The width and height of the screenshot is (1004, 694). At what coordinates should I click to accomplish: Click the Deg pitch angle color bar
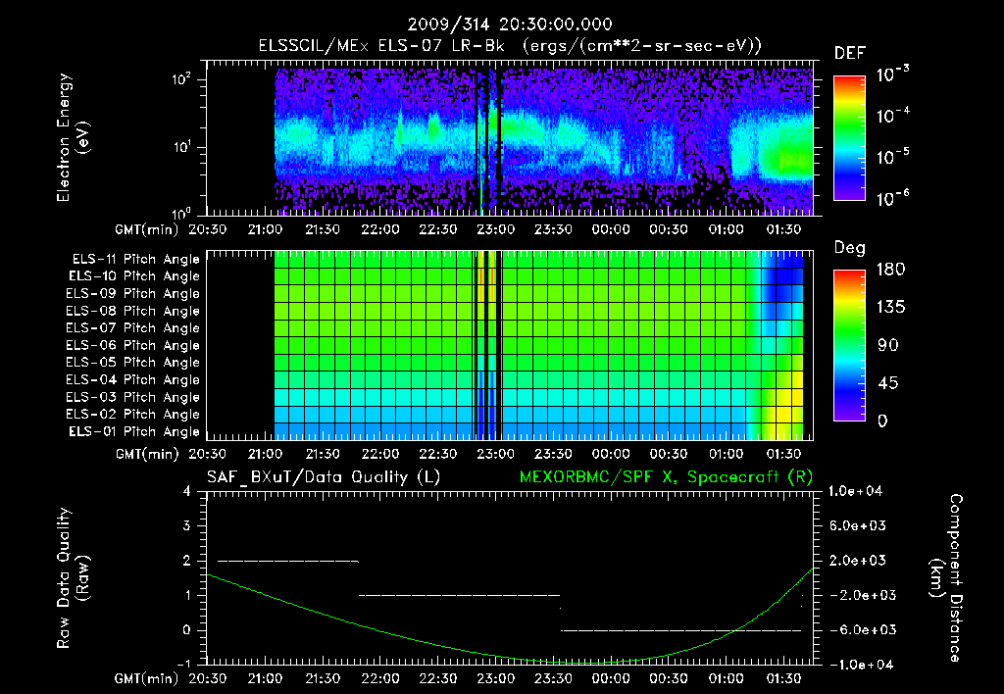point(849,345)
